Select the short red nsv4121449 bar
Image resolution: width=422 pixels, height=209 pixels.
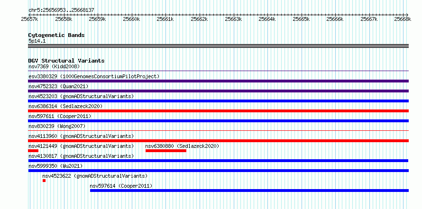[x=33, y=151]
